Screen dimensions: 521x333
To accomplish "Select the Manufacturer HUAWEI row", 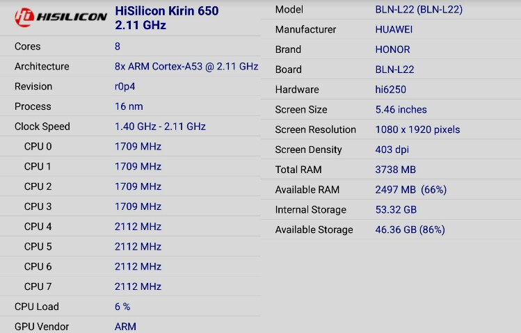I will [x=391, y=30].
